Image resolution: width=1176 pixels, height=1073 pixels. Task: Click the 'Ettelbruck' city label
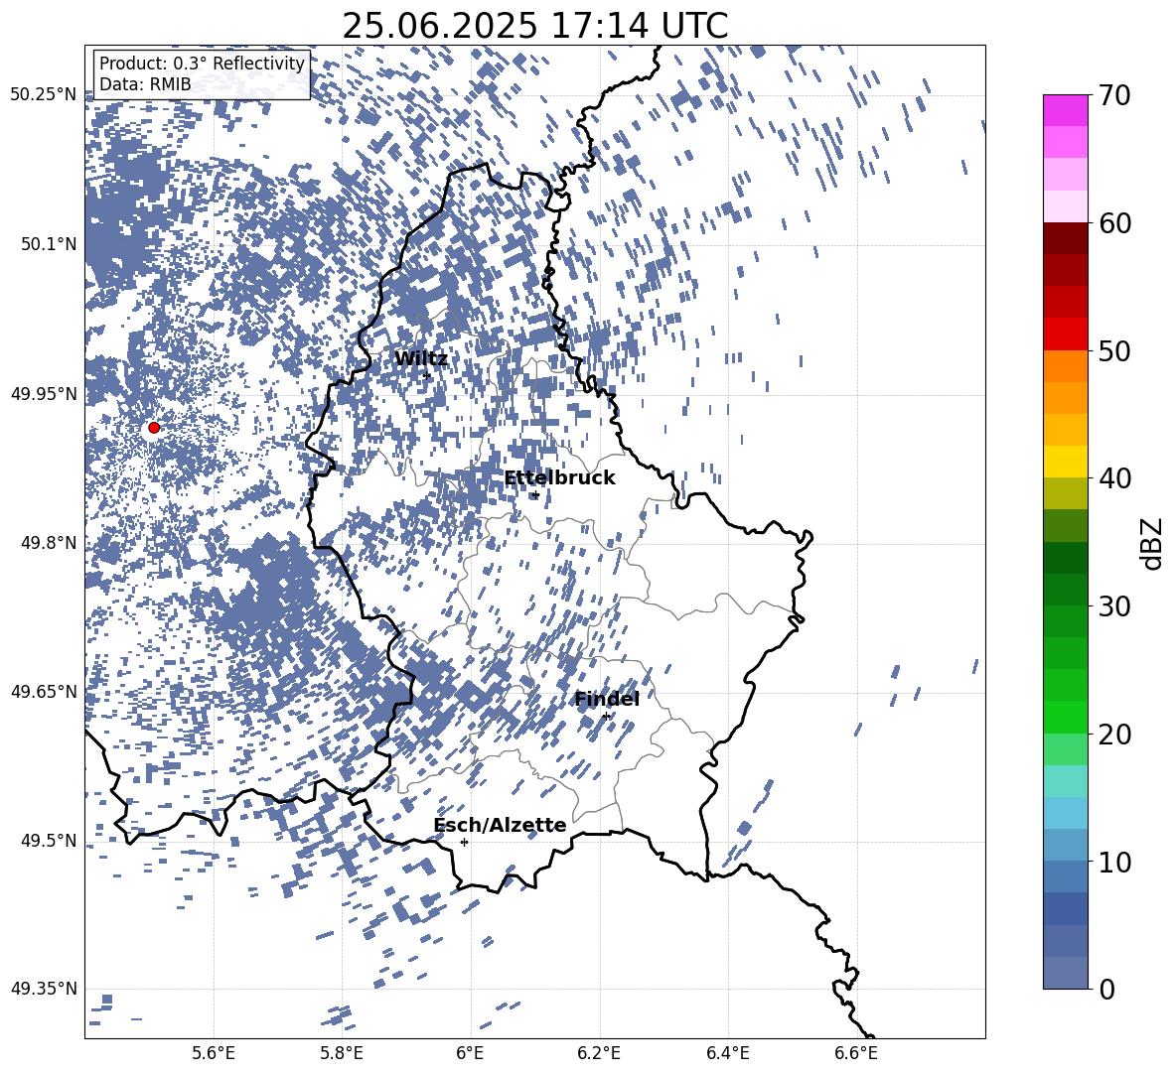click(559, 477)
